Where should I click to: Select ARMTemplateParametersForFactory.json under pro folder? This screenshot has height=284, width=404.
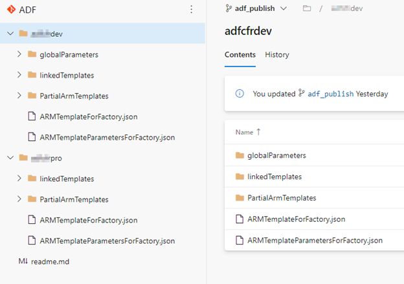(x=107, y=241)
